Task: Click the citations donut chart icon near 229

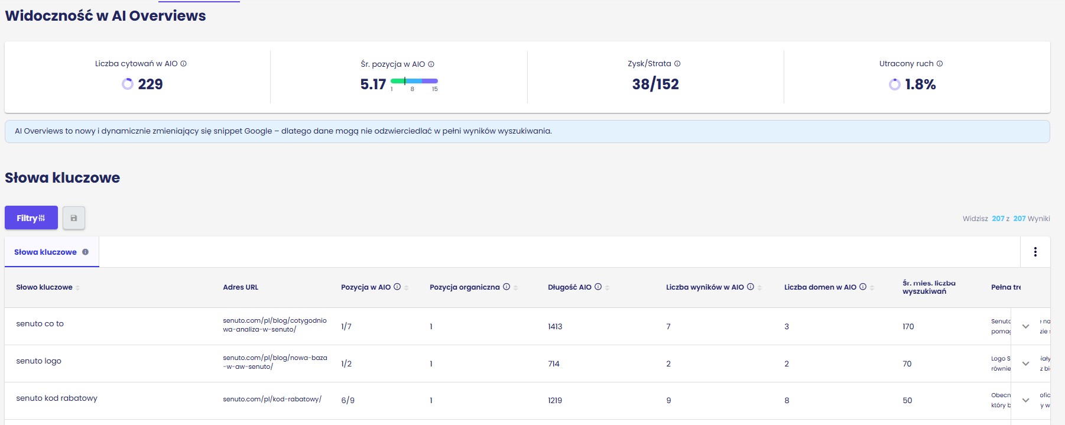Action: (x=127, y=84)
